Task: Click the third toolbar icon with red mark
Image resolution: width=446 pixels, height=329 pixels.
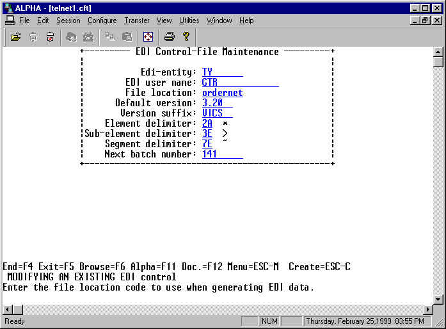Action: point(50,37)
